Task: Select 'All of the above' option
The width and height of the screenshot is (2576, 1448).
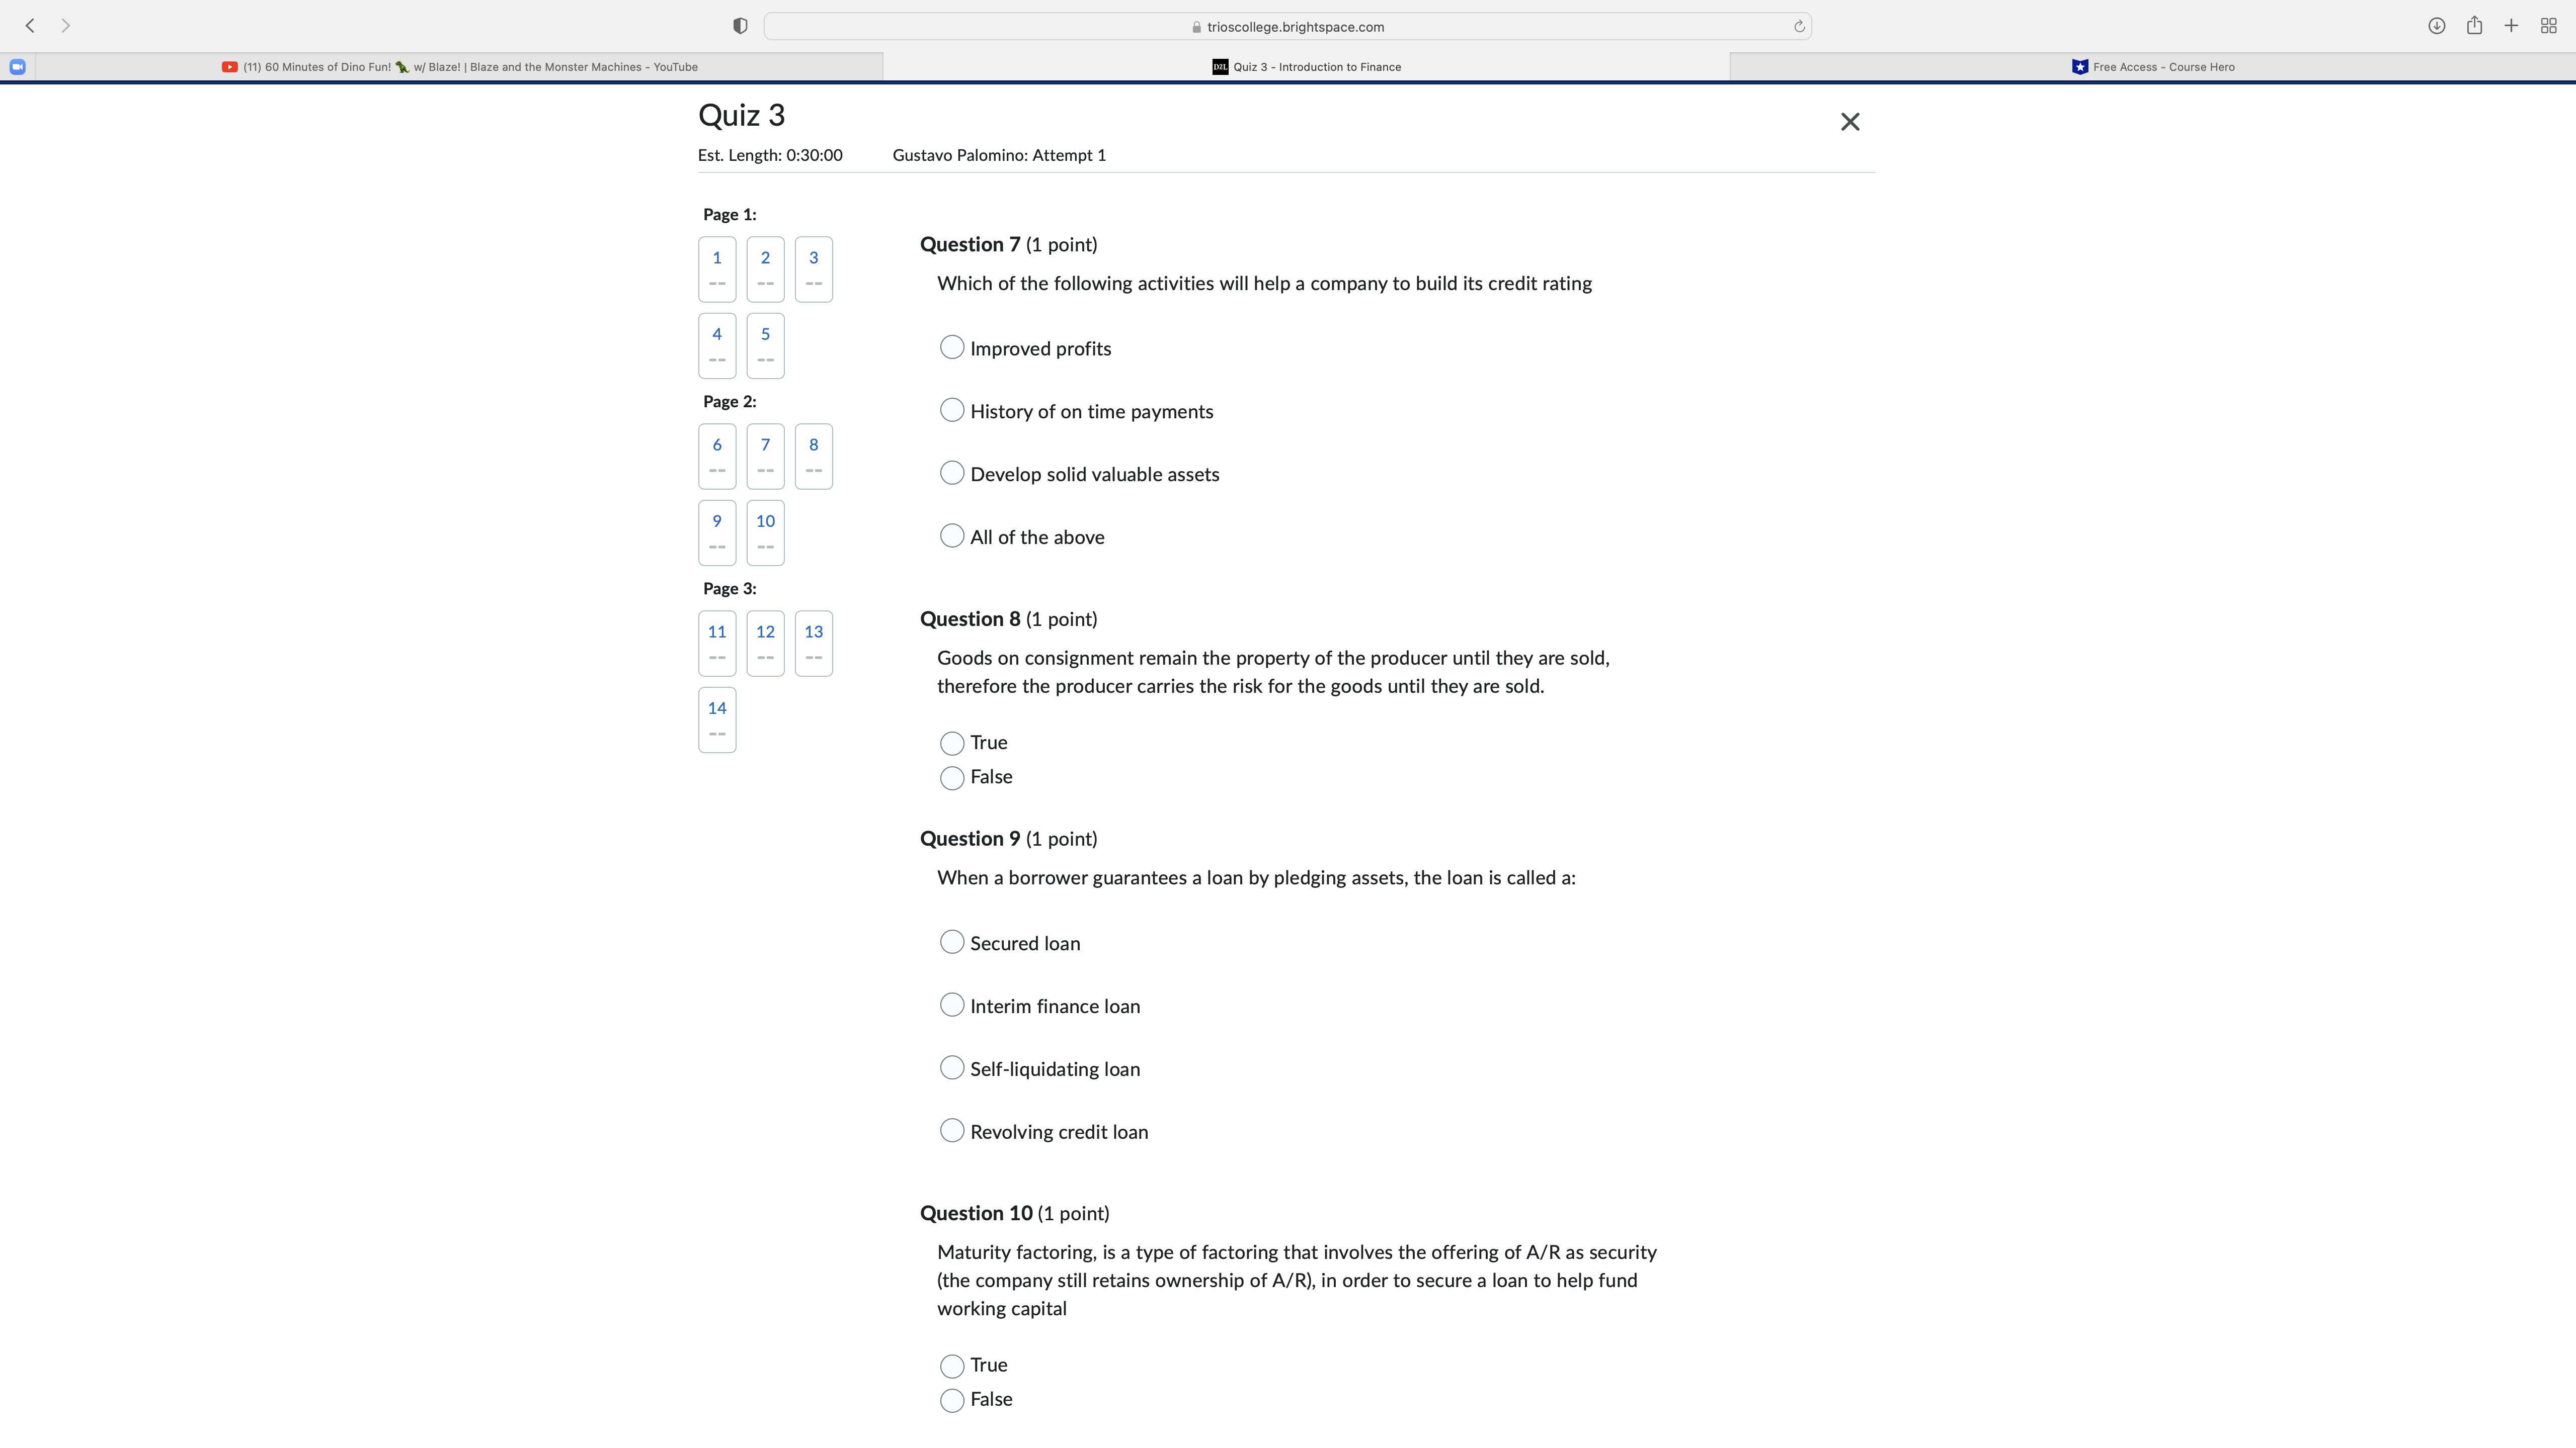Action: tap(951, 535)
